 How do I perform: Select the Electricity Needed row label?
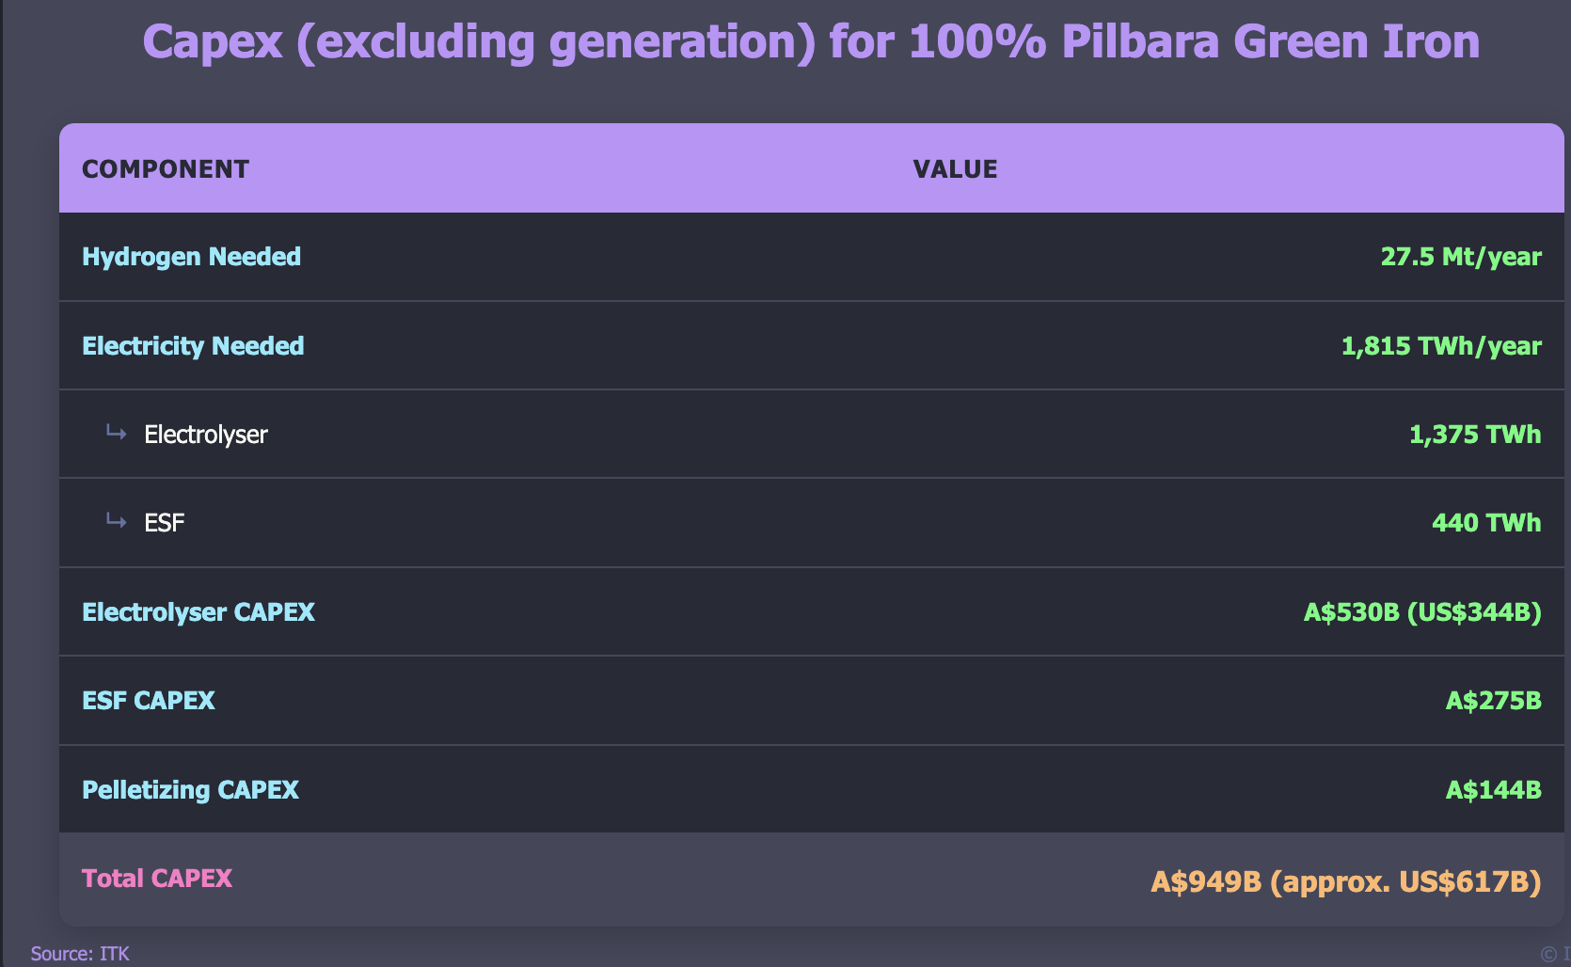coord(193,346)
